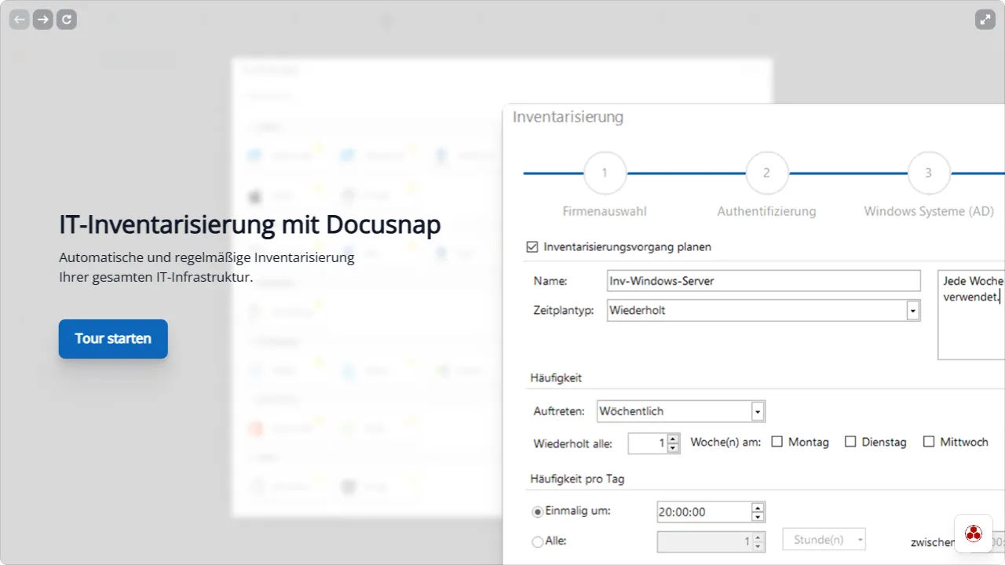The height and width of the screenshot is (565, 1005).
Task: Click the back arrow navigation icon
Action: 20,20
